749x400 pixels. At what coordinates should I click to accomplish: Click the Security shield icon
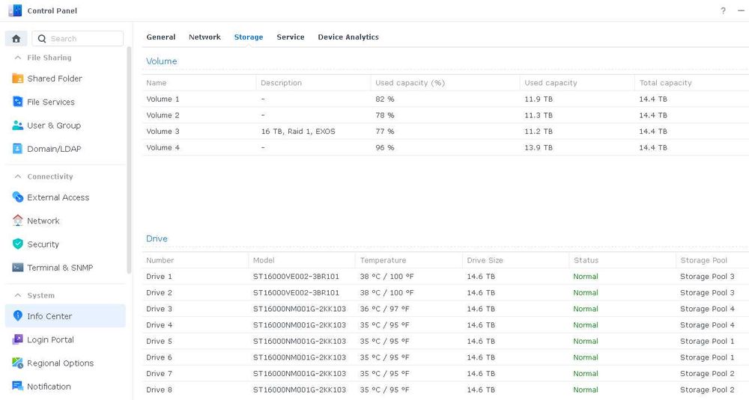pyautogui.click(x=18, y=244)
